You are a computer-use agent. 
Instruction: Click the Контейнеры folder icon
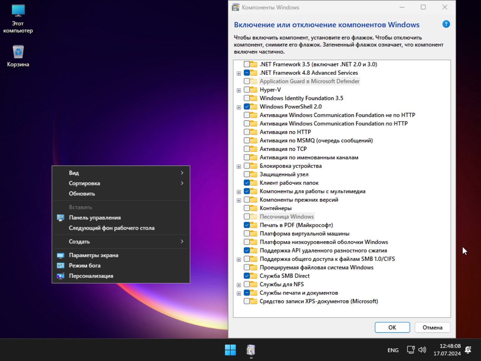pos(254,208)
